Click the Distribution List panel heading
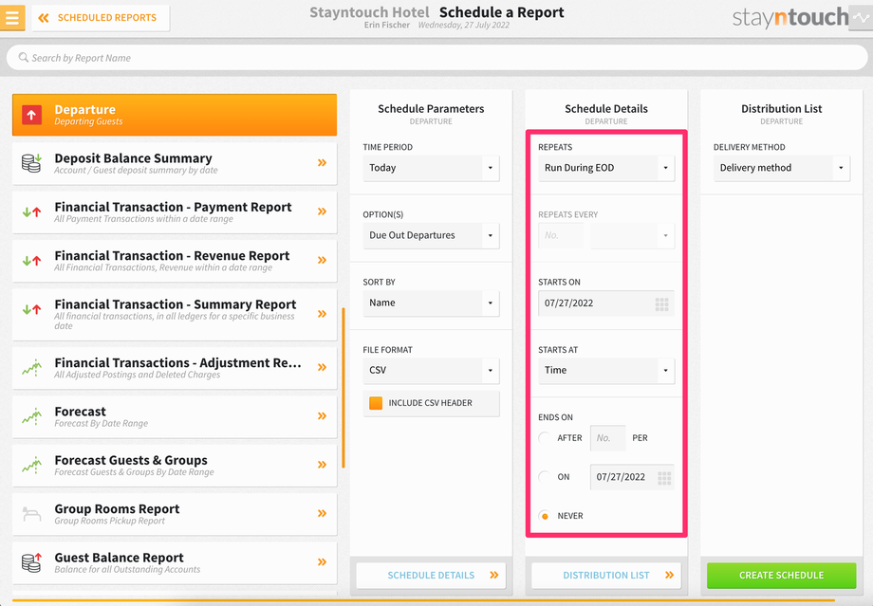This screenshot has height=606, width=873. pos(782,108)
